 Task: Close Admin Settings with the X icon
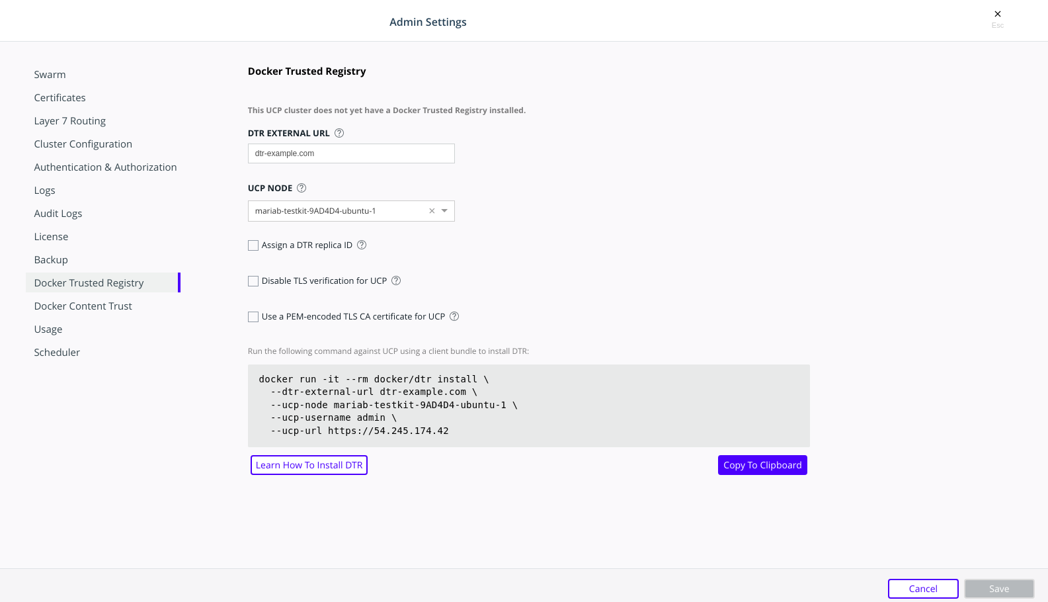998,14
